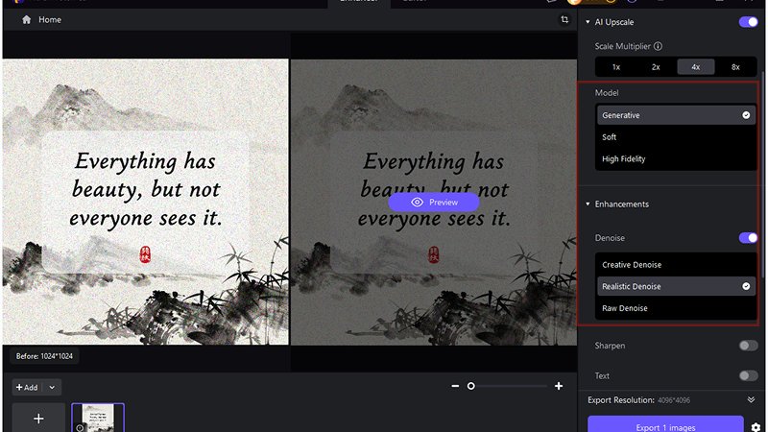The image size is (768, 432).
Task: Turn off AI Upscale switch
Action: coord(748,22)
